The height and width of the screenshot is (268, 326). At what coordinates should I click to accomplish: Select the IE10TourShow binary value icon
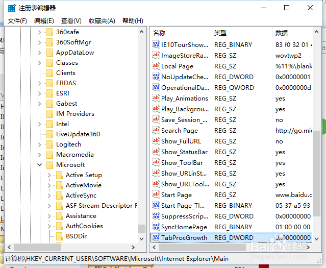[x=156, y=44]
